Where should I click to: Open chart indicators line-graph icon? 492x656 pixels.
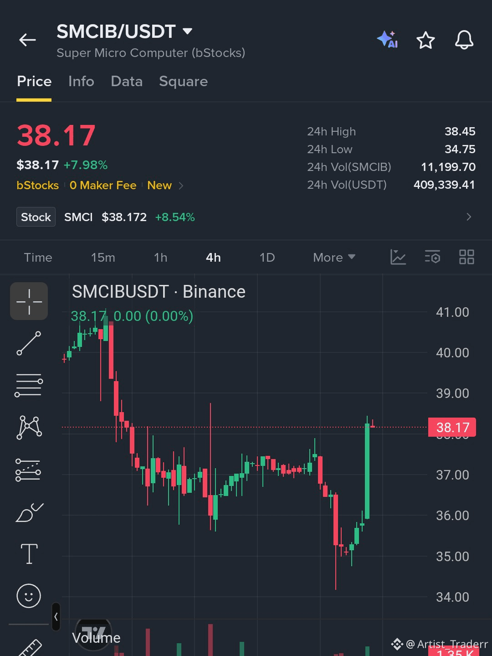point(398,257)
